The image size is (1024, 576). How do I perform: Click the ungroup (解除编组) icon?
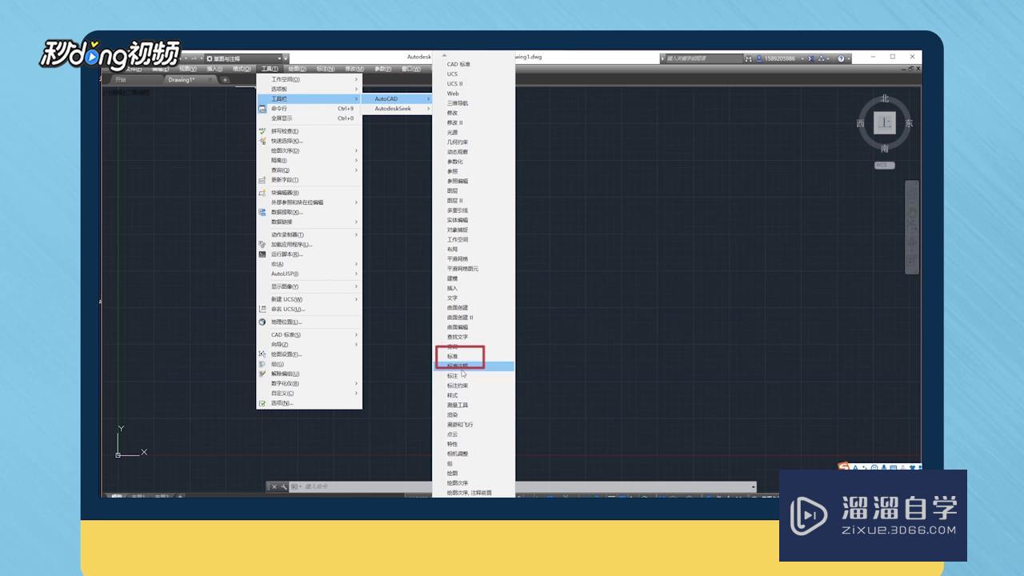pyautogui.click(x=262, y=374)
